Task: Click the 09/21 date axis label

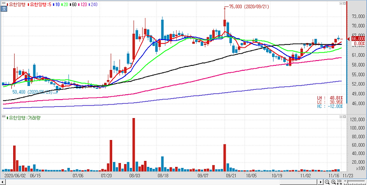Action: coord(231,175)
